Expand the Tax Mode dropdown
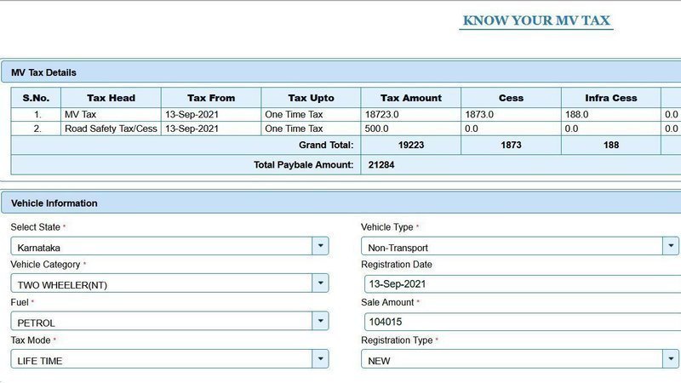Screen dimensions: 681x383 click(x=169, y=359)
